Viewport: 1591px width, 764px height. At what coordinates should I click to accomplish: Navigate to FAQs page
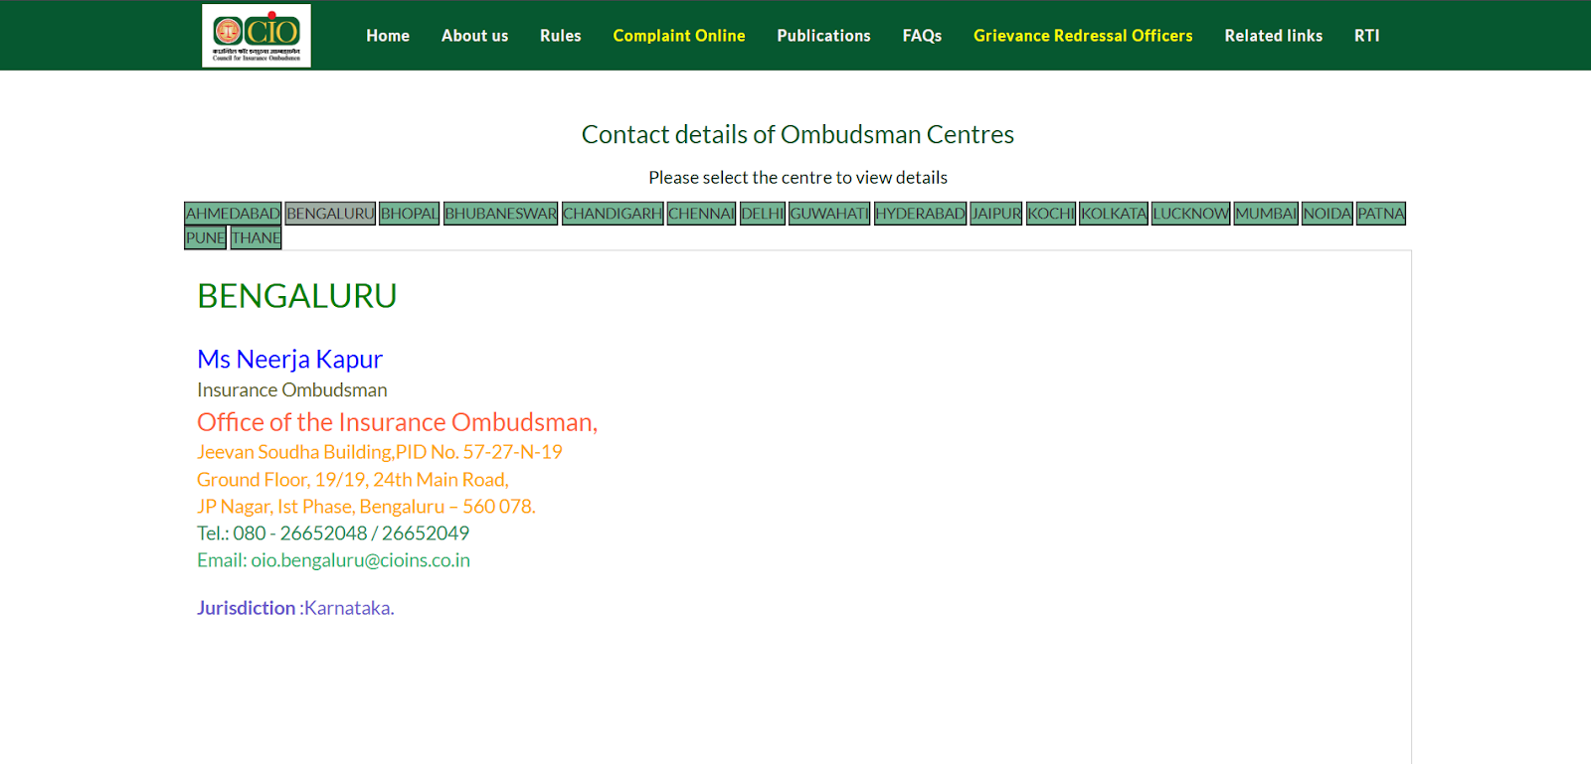point(922,36)
